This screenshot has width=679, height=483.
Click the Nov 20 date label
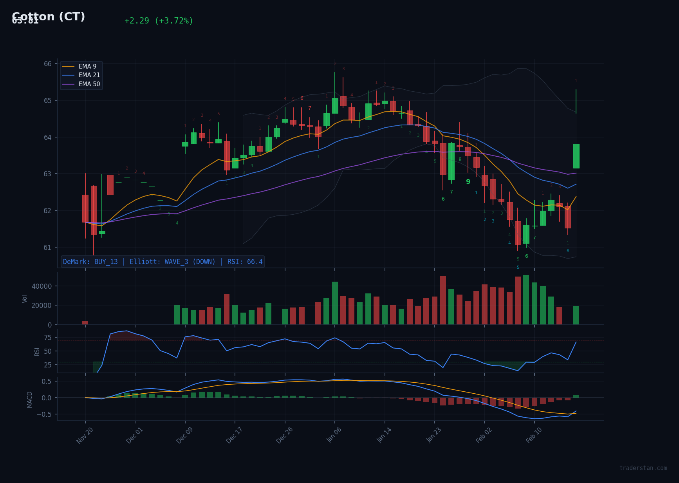pos(85,435)
